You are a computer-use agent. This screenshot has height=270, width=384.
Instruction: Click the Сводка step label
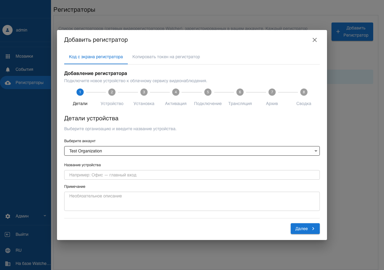304,103
